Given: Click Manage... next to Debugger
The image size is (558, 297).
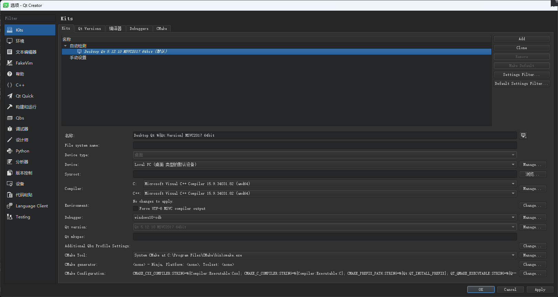Looking at the screenshot, I should click(x=533, y=217).
